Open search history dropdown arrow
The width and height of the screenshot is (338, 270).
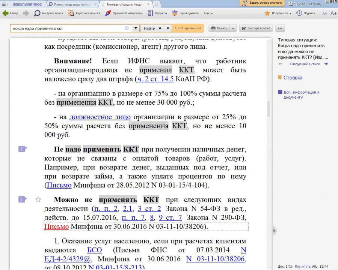tap(136, 28)
